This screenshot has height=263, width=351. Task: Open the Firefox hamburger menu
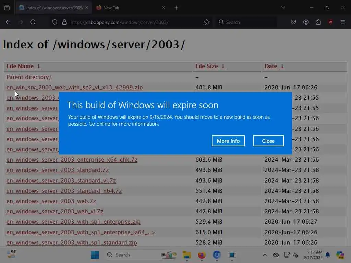click(343, 22)
